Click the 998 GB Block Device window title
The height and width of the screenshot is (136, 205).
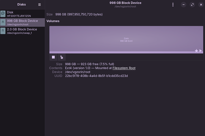click(125, 3)
